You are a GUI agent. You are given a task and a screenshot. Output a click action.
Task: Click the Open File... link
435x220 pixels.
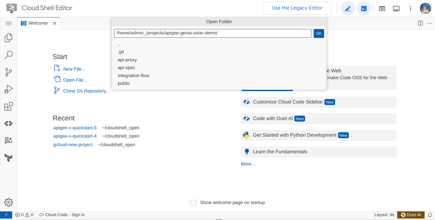pyautogui.click(x=75, y=80)
